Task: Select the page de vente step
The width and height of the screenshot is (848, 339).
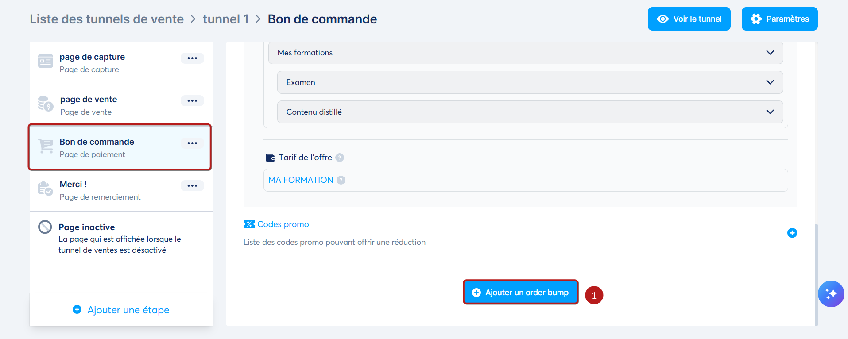Action: tap(121, 105)
